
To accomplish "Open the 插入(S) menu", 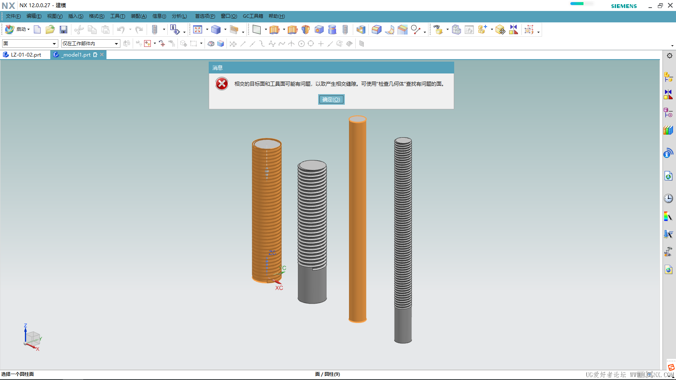I will pos(76,16).
